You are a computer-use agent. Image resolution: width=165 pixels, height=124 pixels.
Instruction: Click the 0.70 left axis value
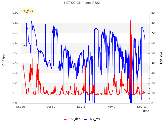(15, 33)
